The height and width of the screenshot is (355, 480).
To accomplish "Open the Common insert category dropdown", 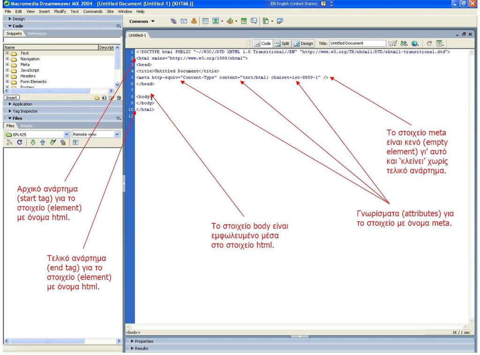I will 142,22.
